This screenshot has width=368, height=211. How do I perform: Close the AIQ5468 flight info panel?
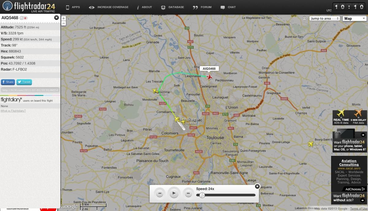pos(56,18)
